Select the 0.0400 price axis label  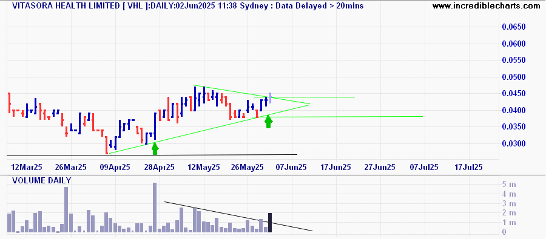tap(514, 111)
